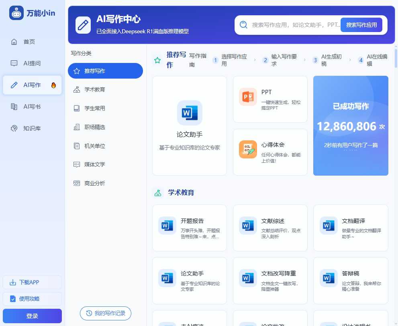Click the writing app search input field
This screenshot has width=398, height=326.
293,24
